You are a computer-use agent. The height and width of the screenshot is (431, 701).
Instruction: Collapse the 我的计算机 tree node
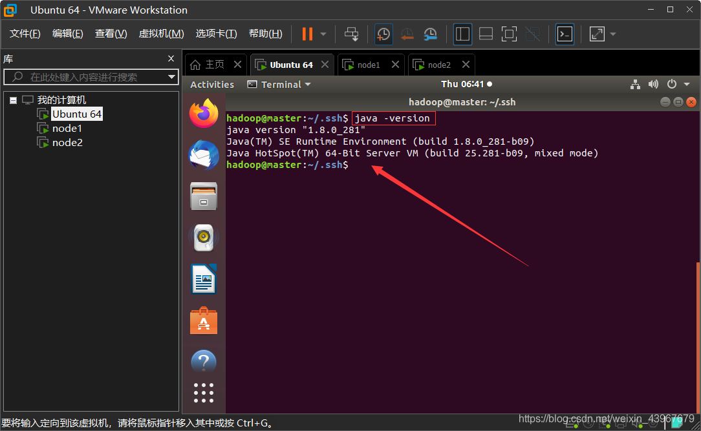[13, 100]
